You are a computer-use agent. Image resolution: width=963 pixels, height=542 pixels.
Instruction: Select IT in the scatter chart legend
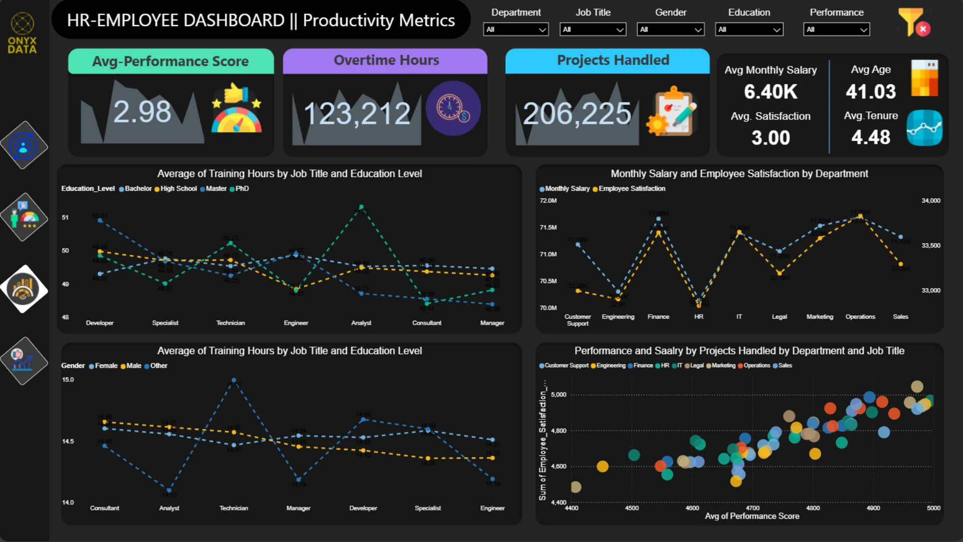(677, 365)
